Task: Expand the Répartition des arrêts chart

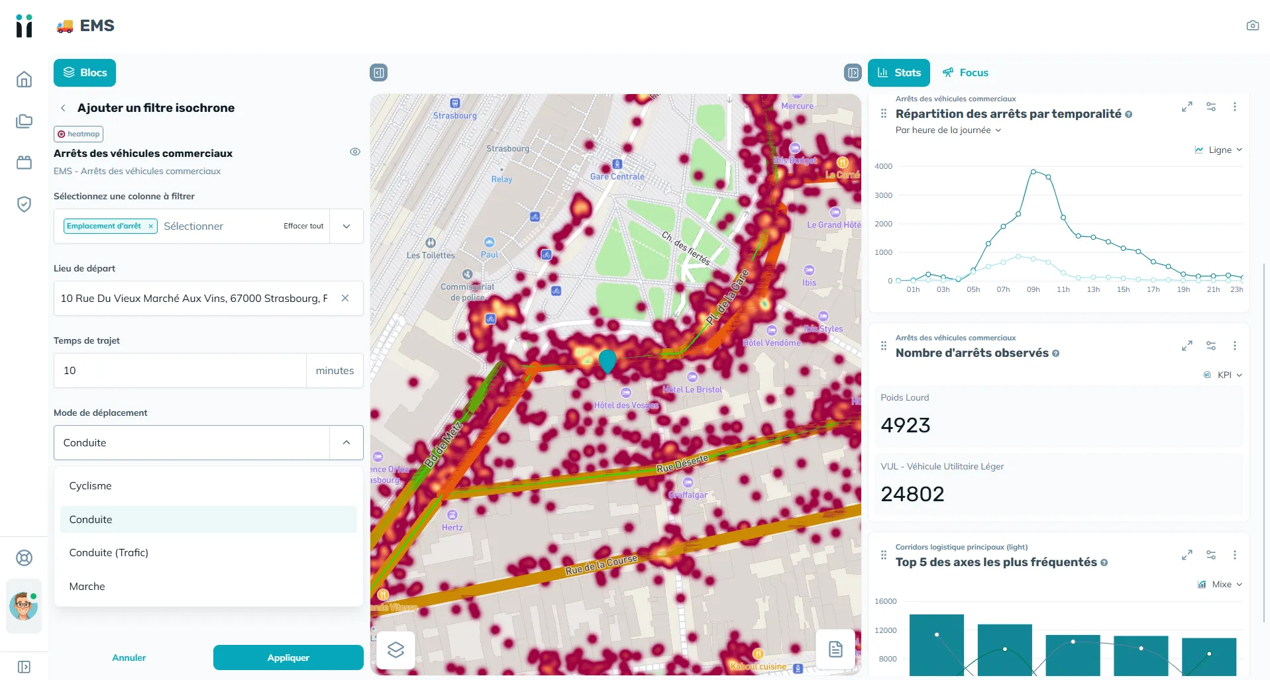Action: (x=1187, y=107)
